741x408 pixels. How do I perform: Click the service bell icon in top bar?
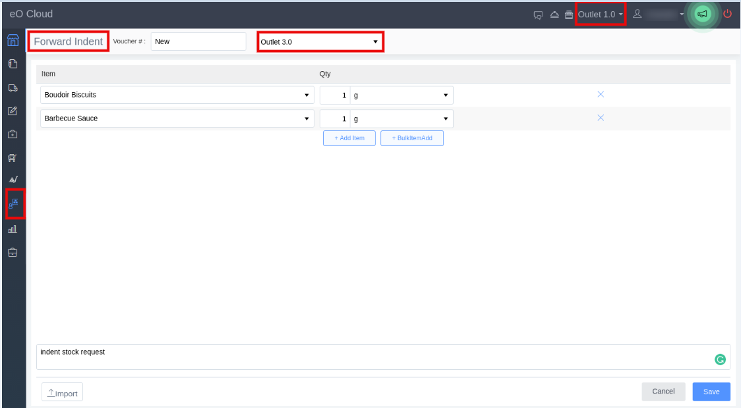pos(554,14)
